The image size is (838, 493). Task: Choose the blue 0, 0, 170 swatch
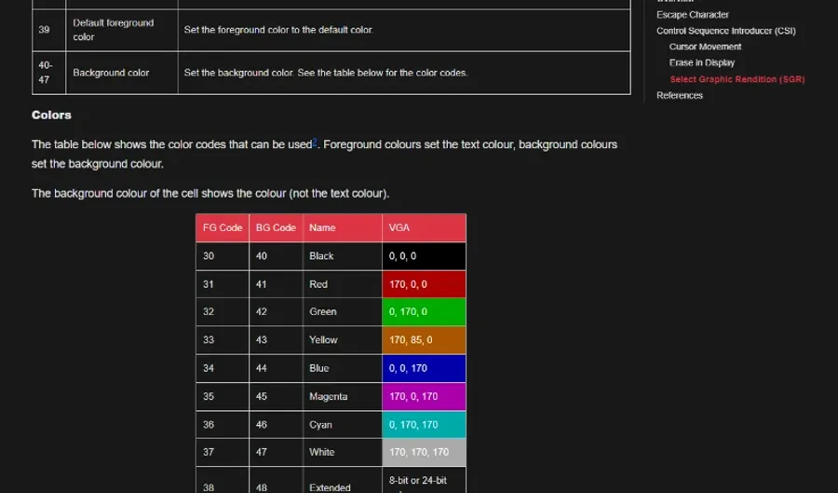coord(424,368)
